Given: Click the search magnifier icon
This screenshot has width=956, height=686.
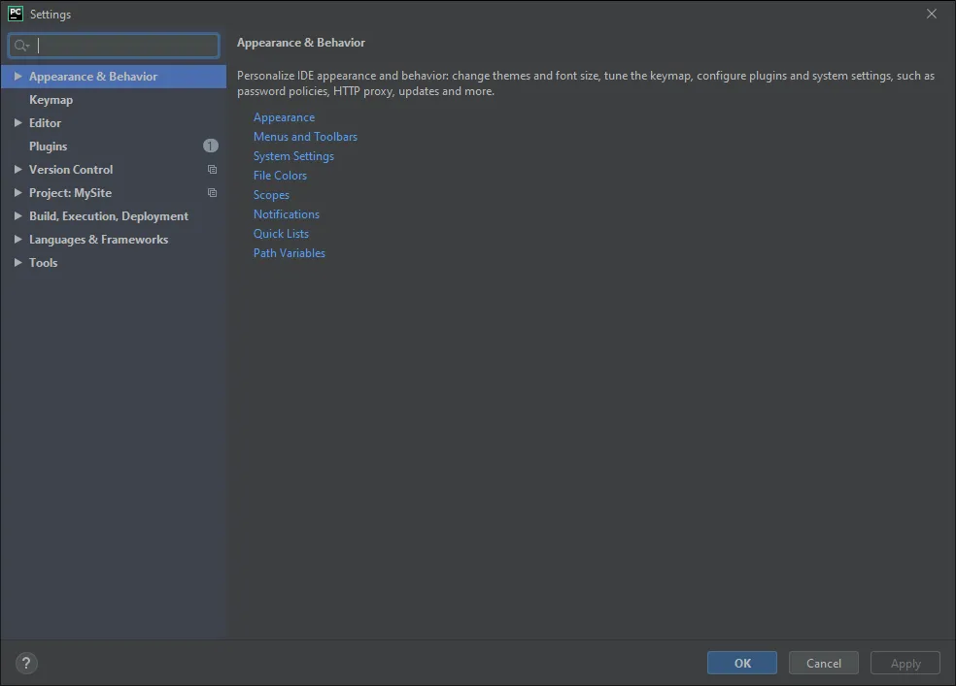Looking at the screenshot, I should pos(21,46).
